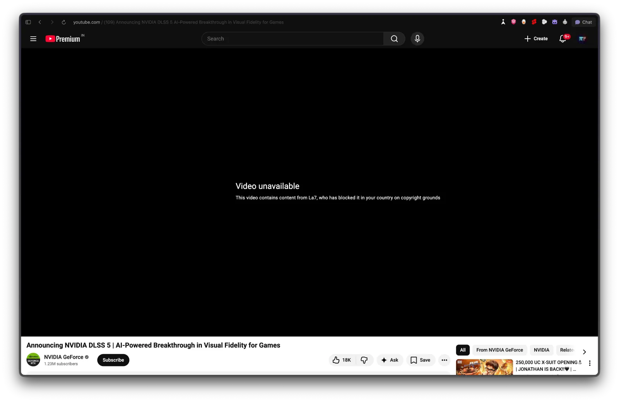Toggle the browser sidebar panel
The width and height of the screenshot is (619, 402).
tap(27, 22)
